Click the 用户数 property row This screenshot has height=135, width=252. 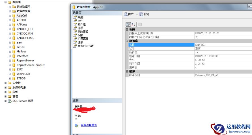tap(190, 68)
